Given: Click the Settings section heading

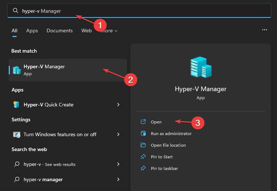Looking at the screenshot, I should click(21, 120).
